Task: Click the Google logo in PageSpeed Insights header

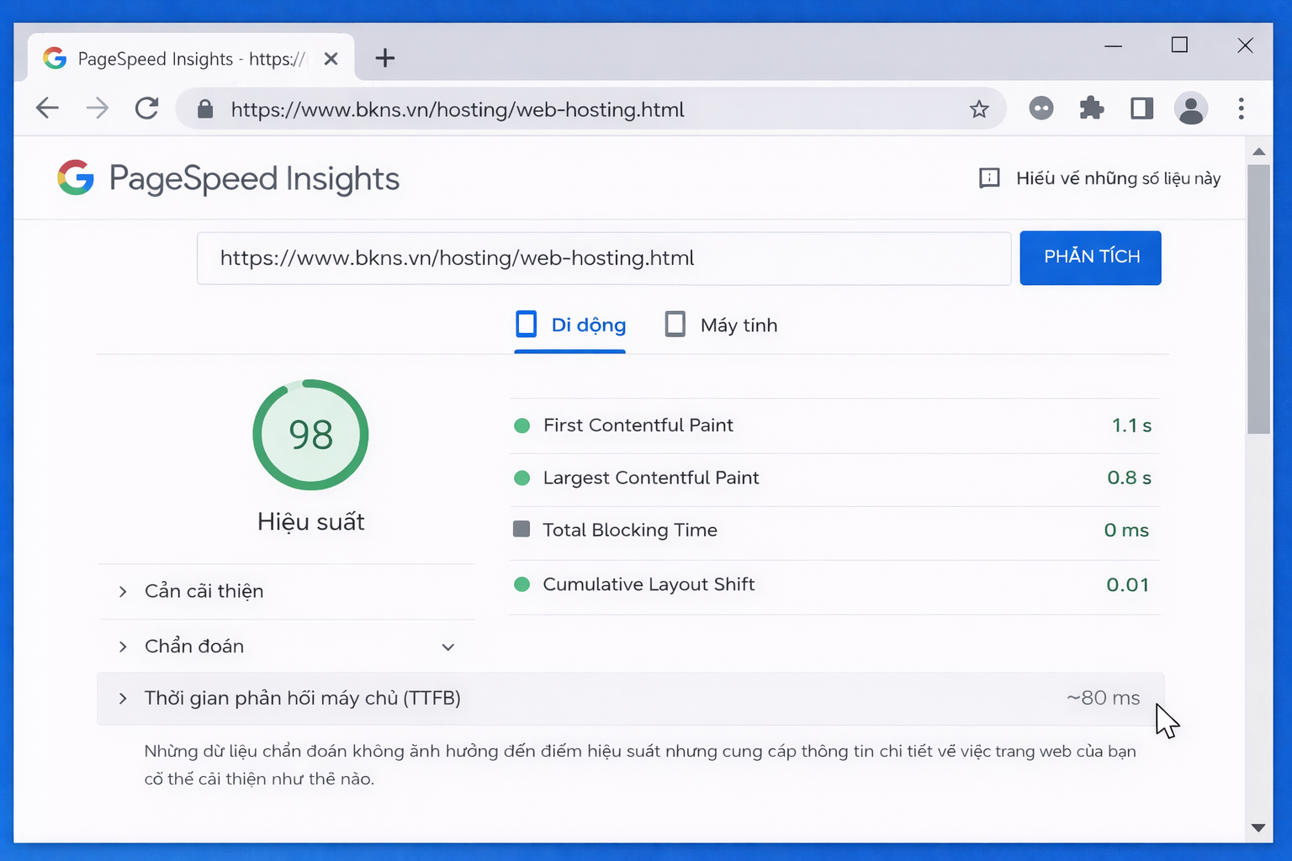Action: [76, 177]
